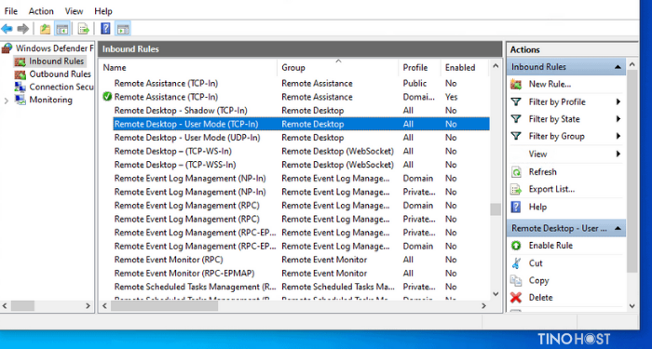Image resolution: width=652 pixels, height=349 pixels.
Task: Select Inbound Rules in the tree
Action: [56, 61]
